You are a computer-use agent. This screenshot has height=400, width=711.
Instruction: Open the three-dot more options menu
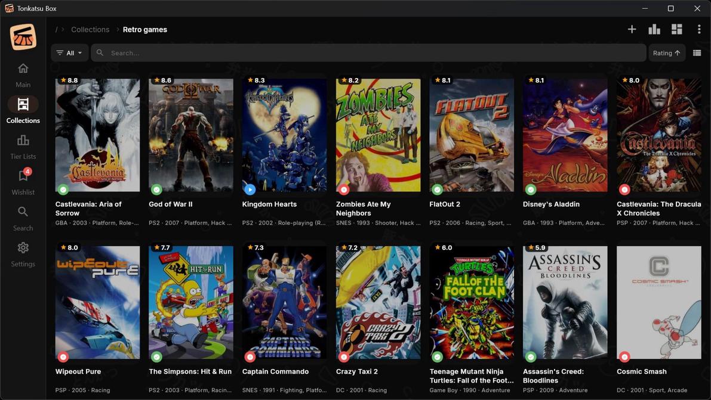pos(698,29)
